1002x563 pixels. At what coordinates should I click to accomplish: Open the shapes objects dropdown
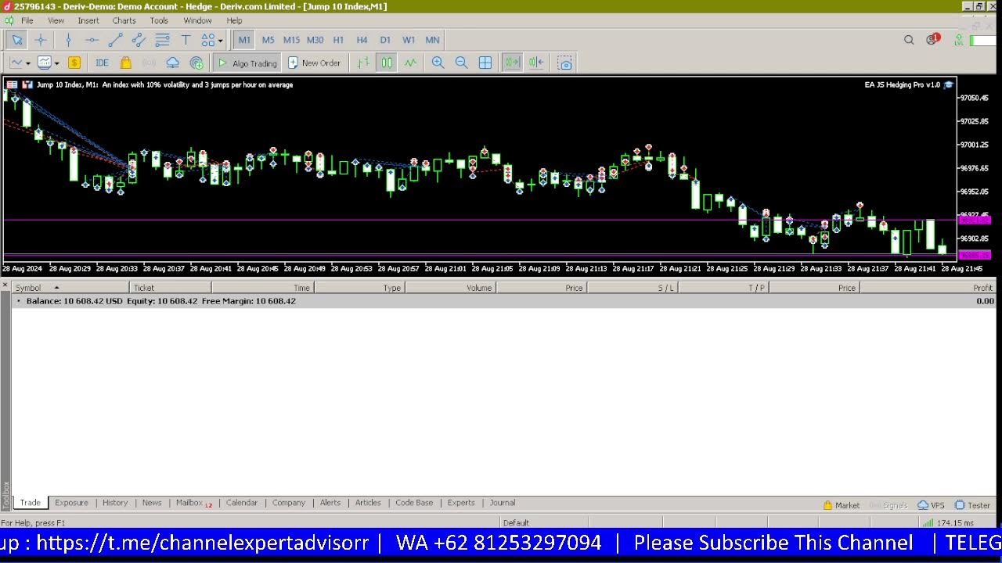point(211,40)
